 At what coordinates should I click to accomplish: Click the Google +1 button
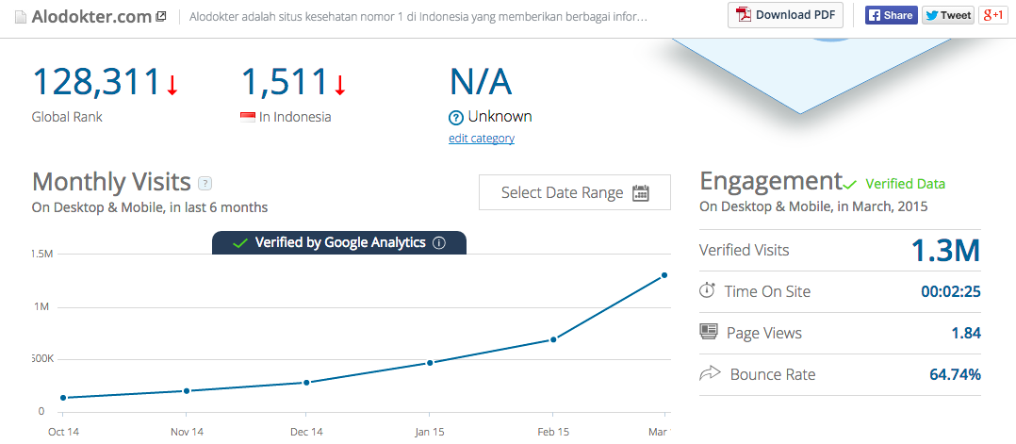pyautogui.click(x=992, y=15)
